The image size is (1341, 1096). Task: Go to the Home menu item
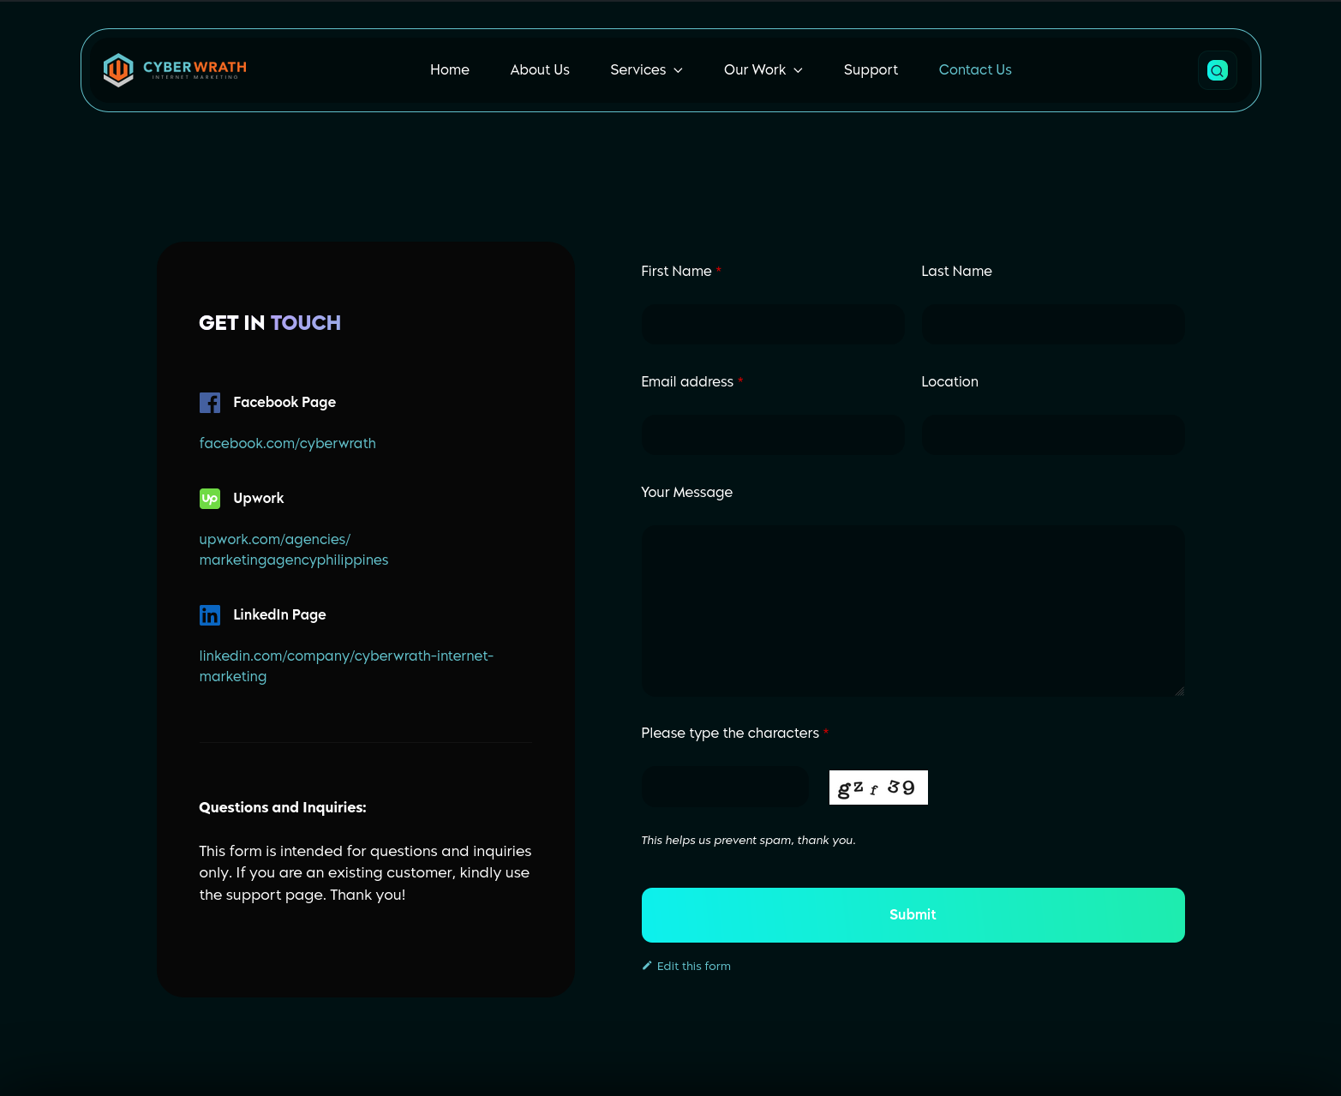click(449, 70)
